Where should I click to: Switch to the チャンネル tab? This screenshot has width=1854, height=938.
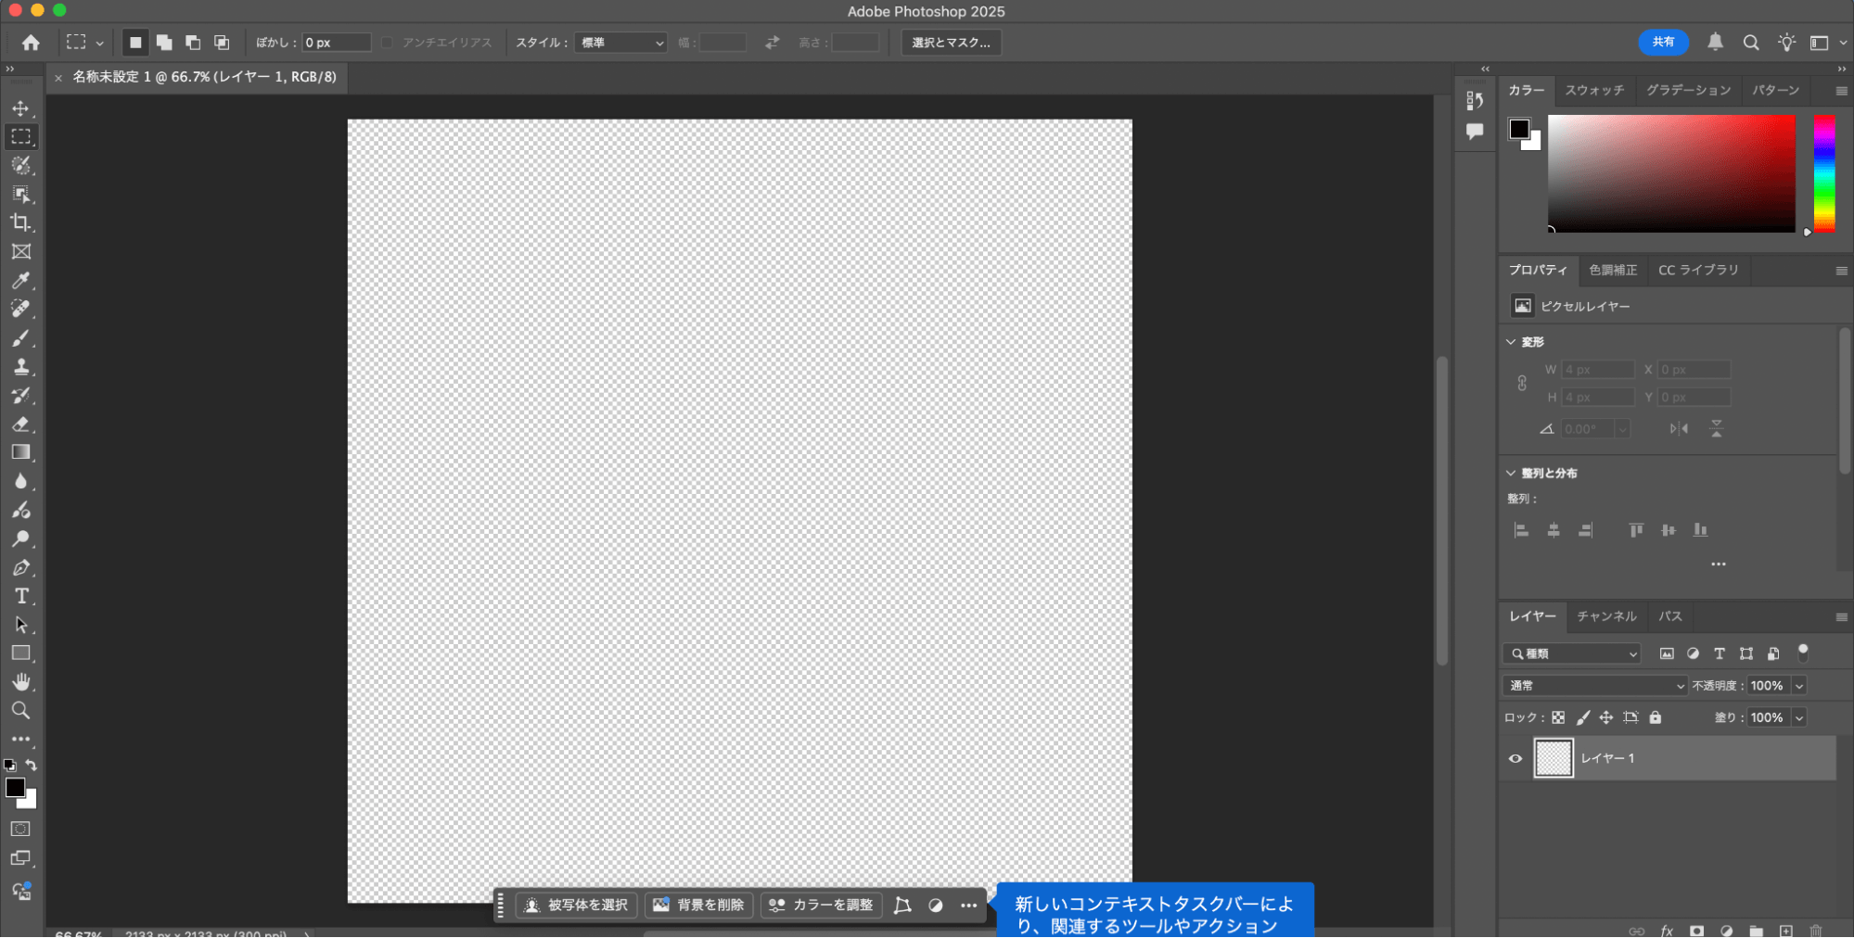pyautogui.click(x=1606, y=616)
